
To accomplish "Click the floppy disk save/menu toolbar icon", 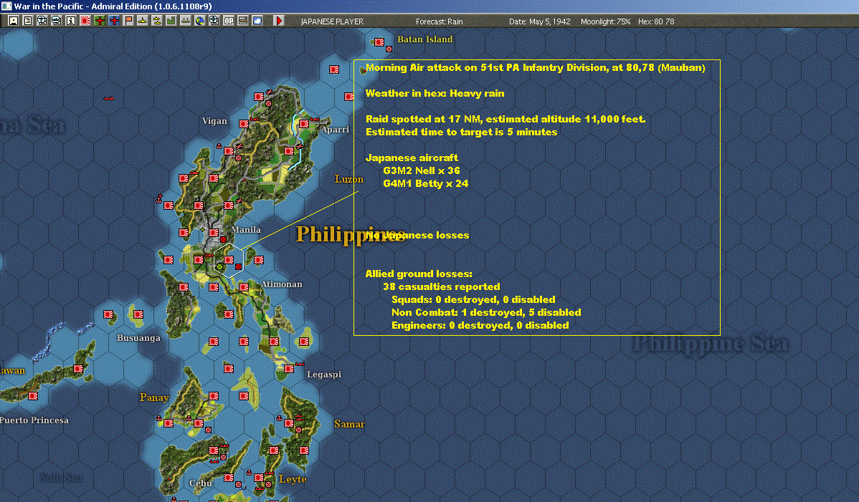I will coord(13,21).
